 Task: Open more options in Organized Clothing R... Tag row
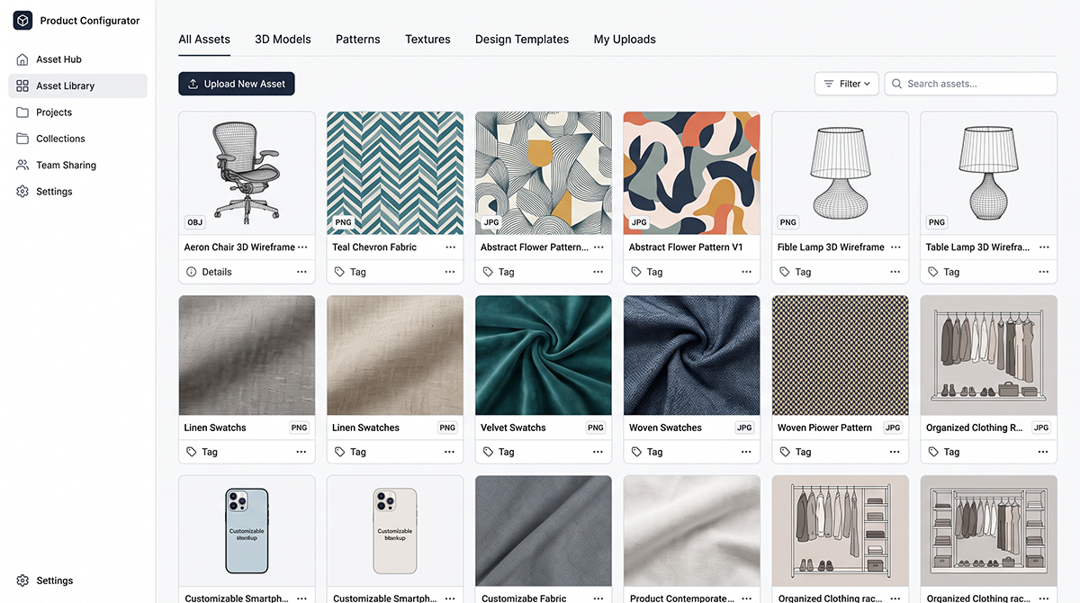pos(1044,452)
